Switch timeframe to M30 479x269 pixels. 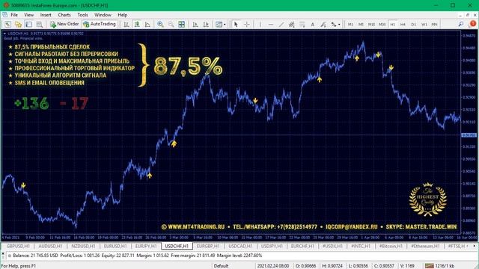pos(382,24)
